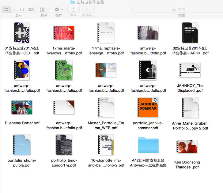
Task: Select the Ken Boonsong Thaodee PDF
Action: tap(187, 147)
